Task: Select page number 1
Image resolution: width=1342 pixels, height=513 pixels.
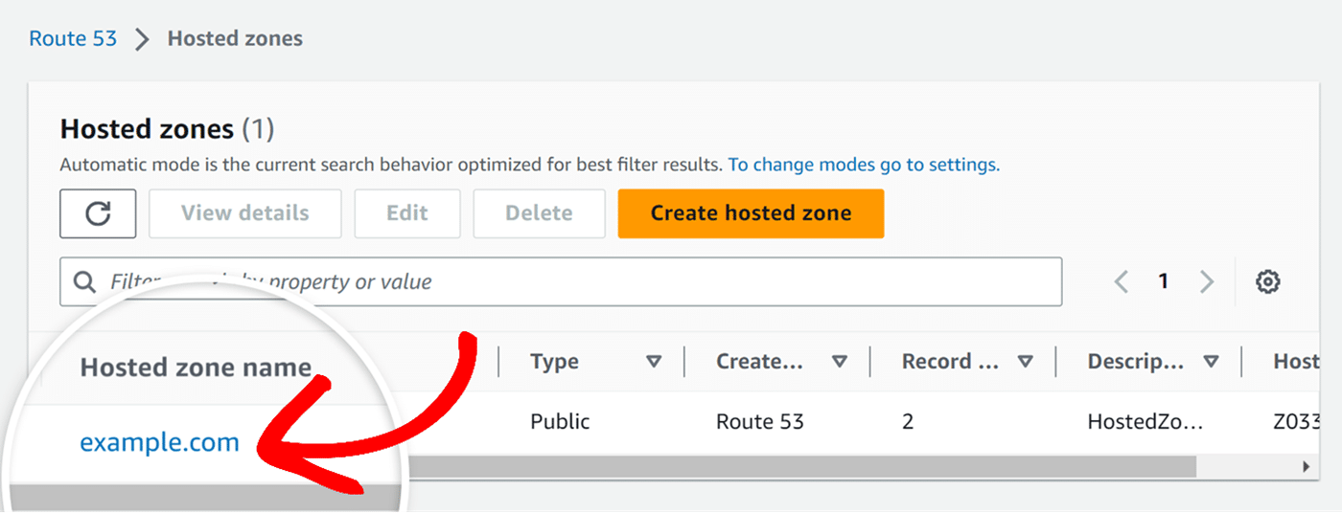Action: [1164, 281]
